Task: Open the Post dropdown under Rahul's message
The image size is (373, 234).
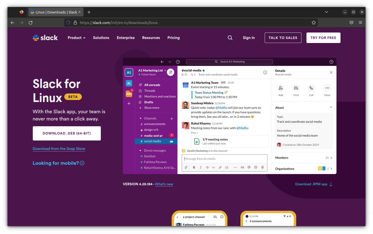Action: [x=194, y=133]
